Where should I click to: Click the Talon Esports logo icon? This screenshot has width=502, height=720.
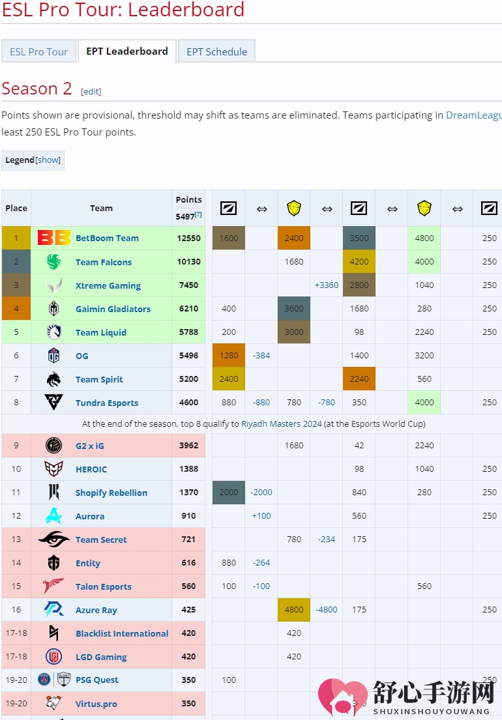click(53, 586)
